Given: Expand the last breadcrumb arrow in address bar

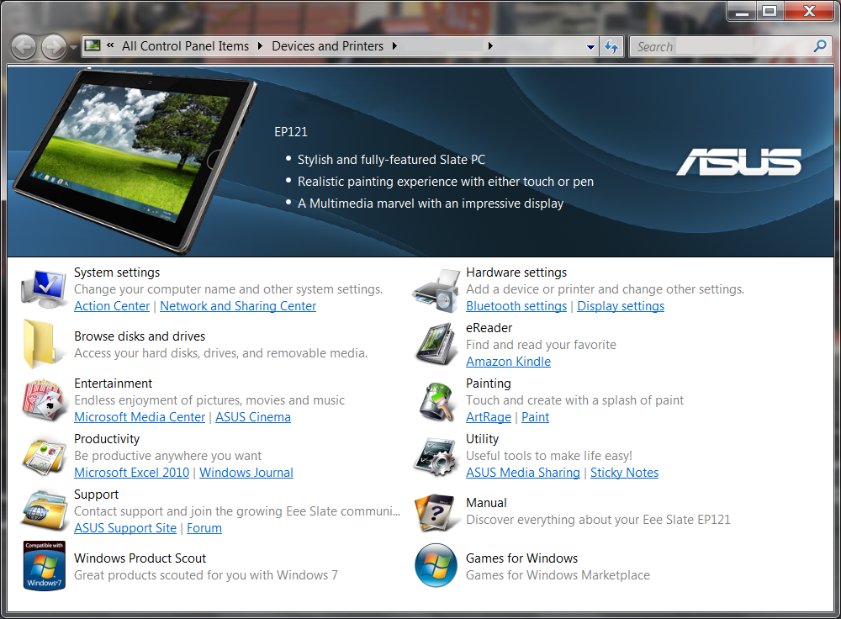Looking at the screenshot, I should pyautogui.click(x=490, y=46).
